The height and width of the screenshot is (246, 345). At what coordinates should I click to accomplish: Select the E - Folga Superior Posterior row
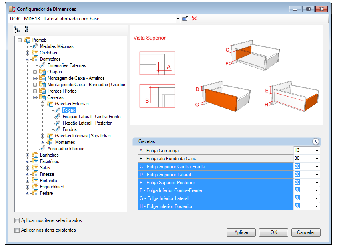point(216,183)
